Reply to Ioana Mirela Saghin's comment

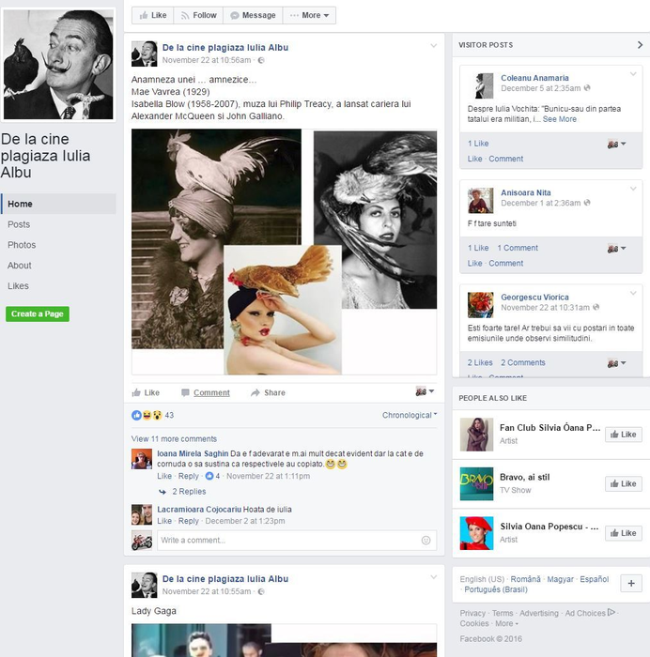coord(188,477)
